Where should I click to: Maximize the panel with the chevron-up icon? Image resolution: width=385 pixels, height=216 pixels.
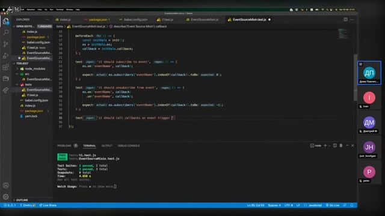tap(347, 145)
